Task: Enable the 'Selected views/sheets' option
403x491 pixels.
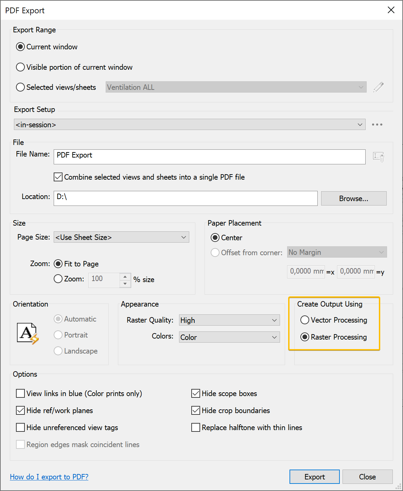Action: click(20, 87)
